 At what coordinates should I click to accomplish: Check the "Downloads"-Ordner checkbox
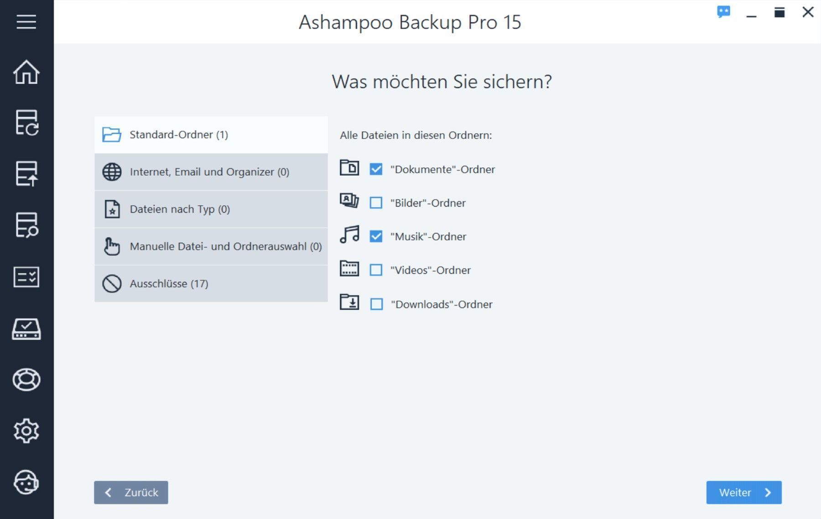coord(376,304)
